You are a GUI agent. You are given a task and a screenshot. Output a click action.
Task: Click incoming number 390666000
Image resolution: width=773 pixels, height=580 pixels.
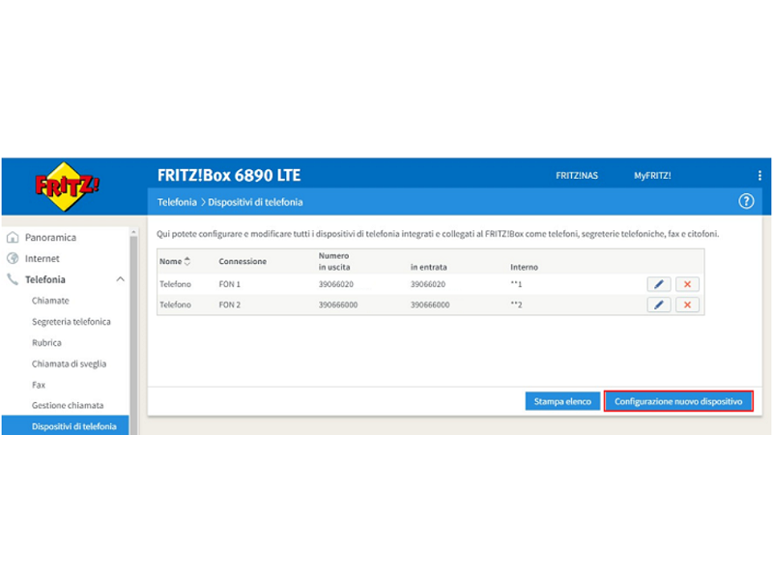pyautogui.click(x=430, y=304)
